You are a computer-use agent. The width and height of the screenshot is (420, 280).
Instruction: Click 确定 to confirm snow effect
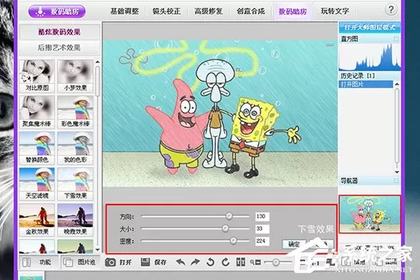pyautogui.click(x=294, y=244)
